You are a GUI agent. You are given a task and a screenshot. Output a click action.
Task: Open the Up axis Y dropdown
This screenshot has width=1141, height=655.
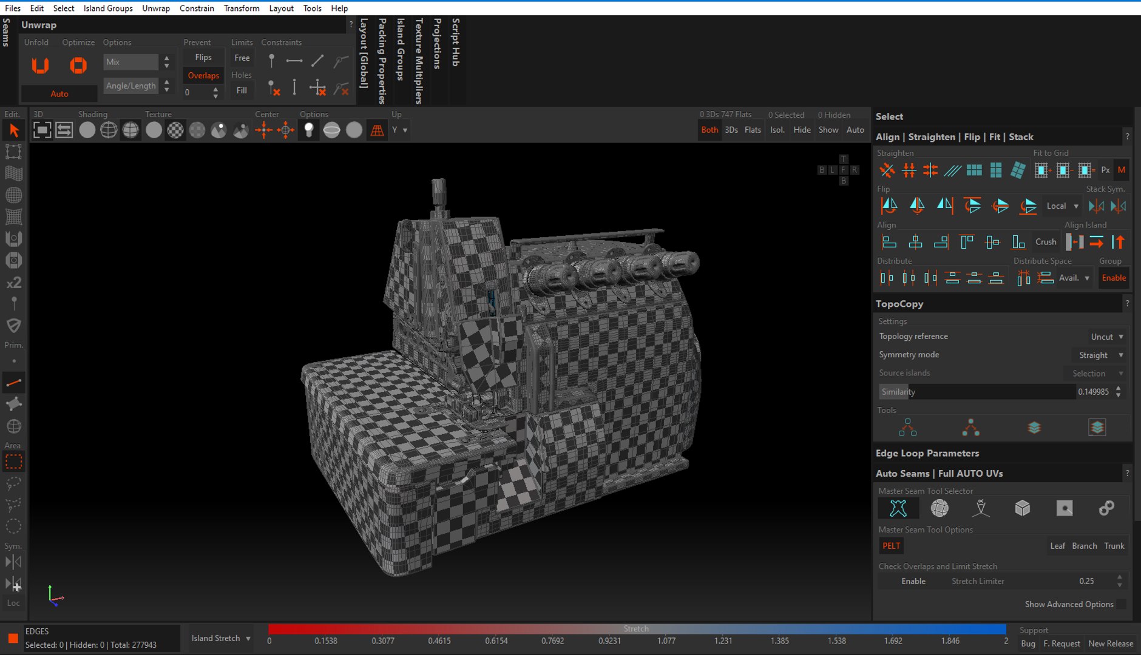399,130
